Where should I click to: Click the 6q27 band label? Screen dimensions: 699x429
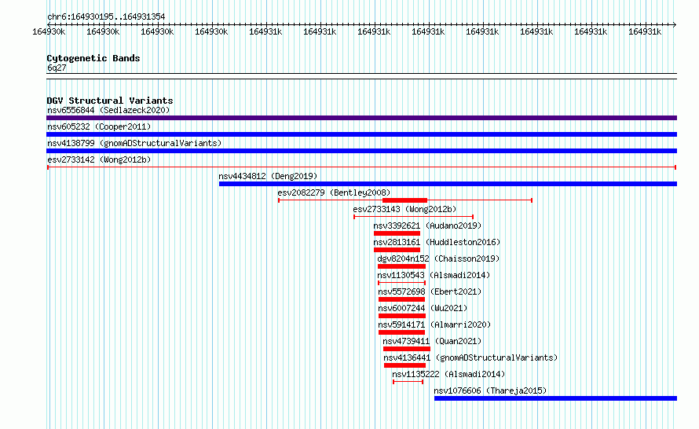[57, 68]
